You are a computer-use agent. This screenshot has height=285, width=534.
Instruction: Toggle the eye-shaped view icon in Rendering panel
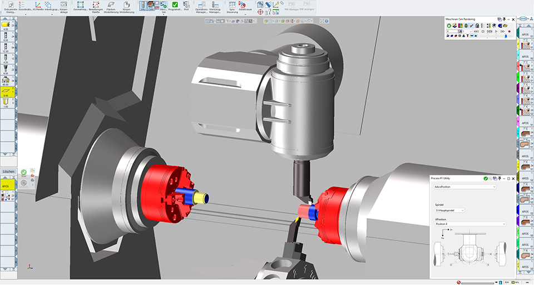476,36
